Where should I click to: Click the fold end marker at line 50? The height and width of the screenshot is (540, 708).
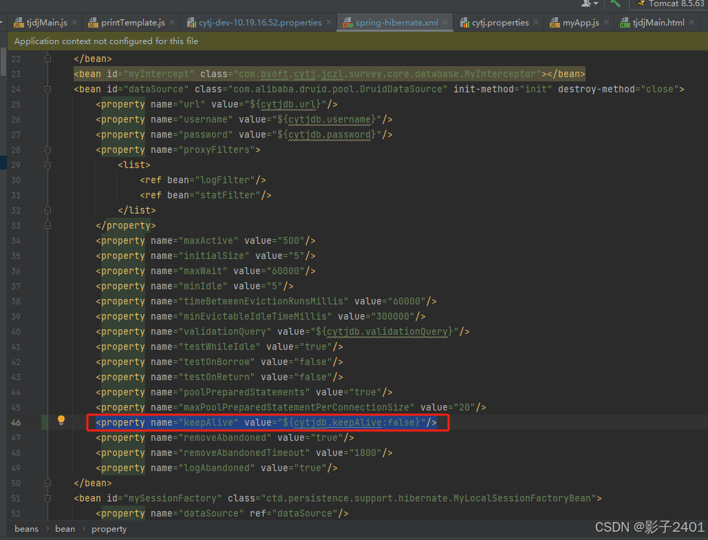click(48, 483)
